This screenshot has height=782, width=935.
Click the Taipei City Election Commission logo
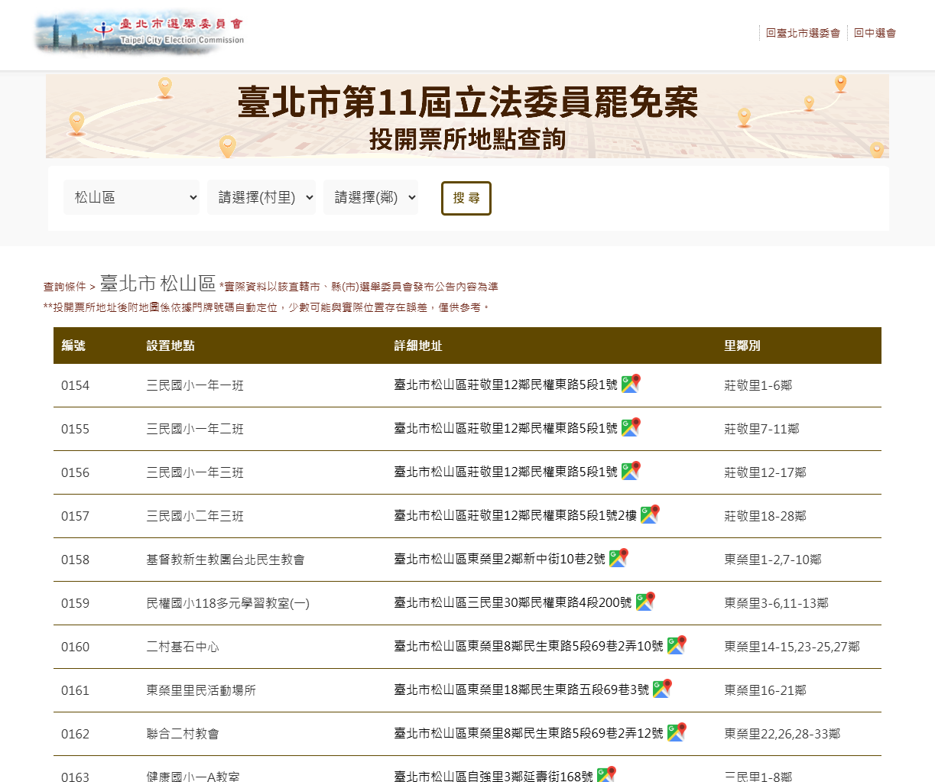point(140,34)
